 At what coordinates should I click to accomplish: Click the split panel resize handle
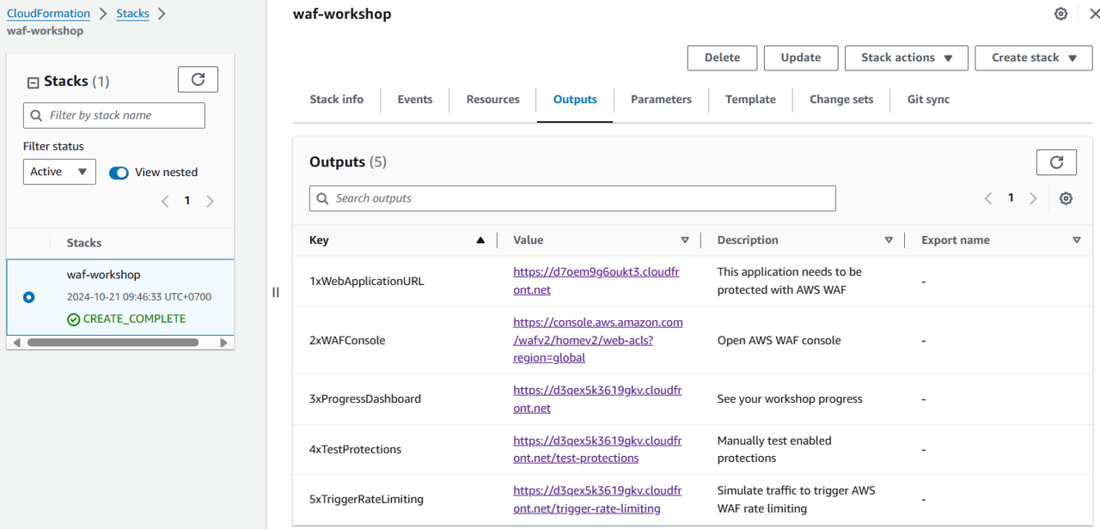[x=276, y=292]
